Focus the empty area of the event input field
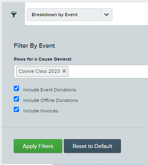 108,71
